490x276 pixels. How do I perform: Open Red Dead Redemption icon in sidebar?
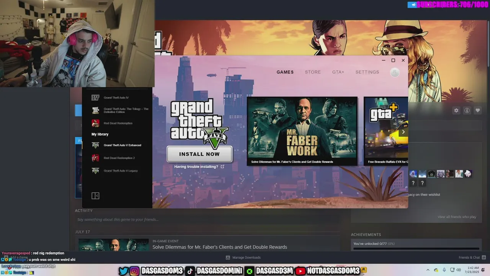95,123
